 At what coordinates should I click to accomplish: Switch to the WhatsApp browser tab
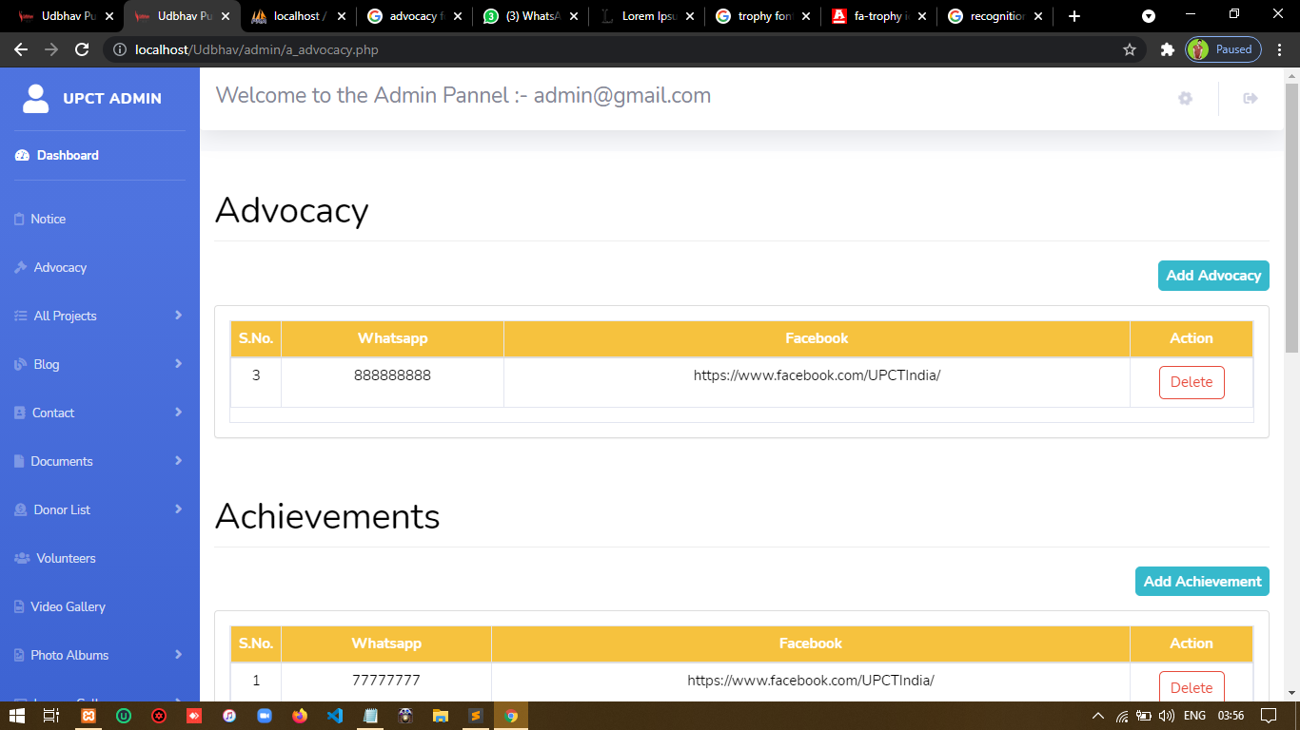point(530,16)
